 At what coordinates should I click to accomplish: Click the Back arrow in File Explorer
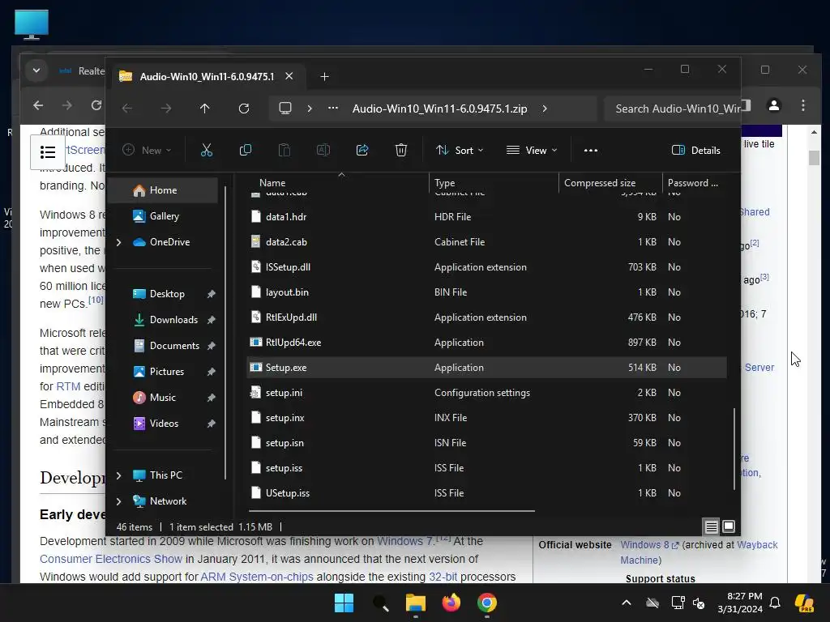127,109
